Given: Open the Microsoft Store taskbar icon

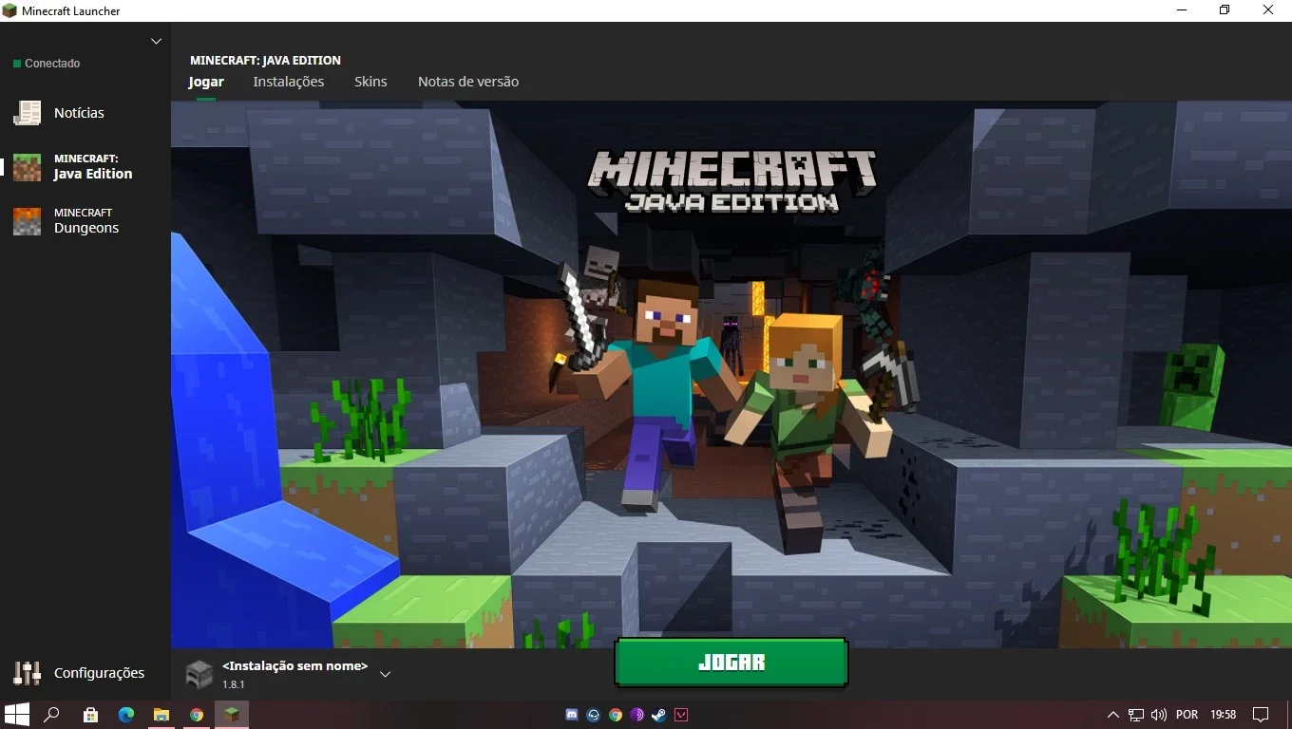Looking at the screenshot, I should (x=90, y=715).
